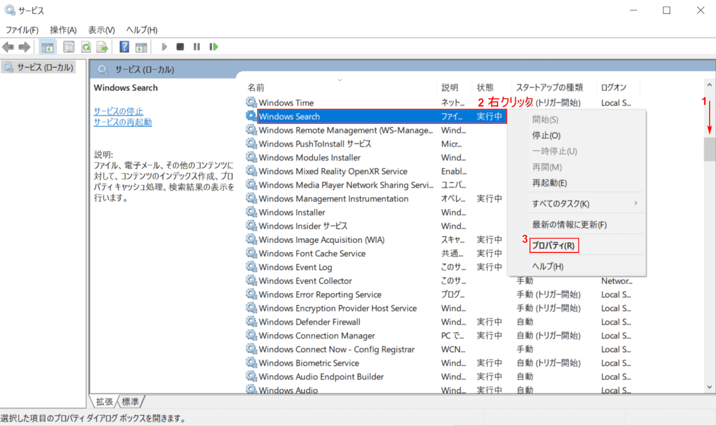
Task: Open the blue Help toolbar icon
Action: pyautogui.click(x=124, y=47)
